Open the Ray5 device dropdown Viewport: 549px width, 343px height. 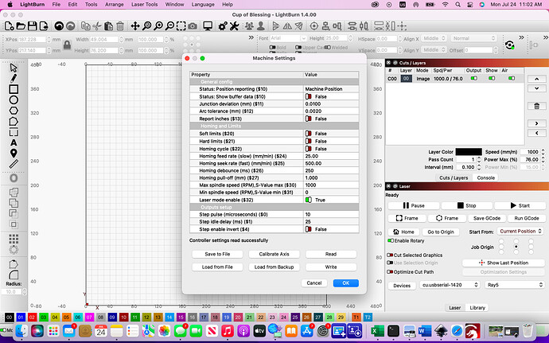(x=514, y=285)
